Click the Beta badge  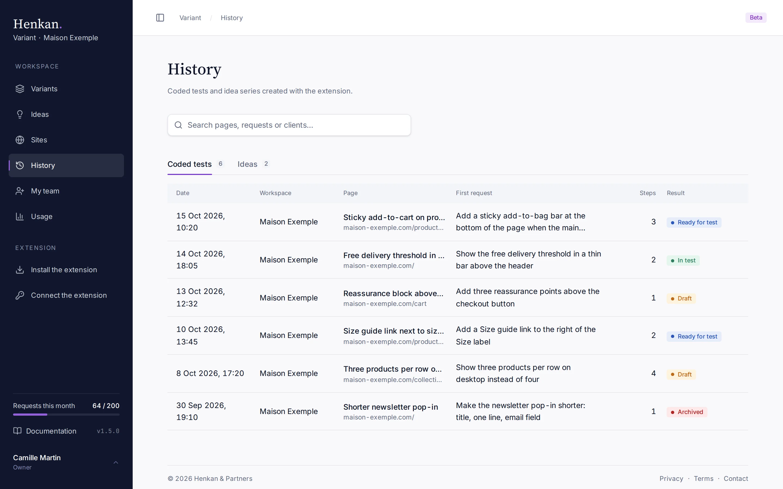pos(756,17)
